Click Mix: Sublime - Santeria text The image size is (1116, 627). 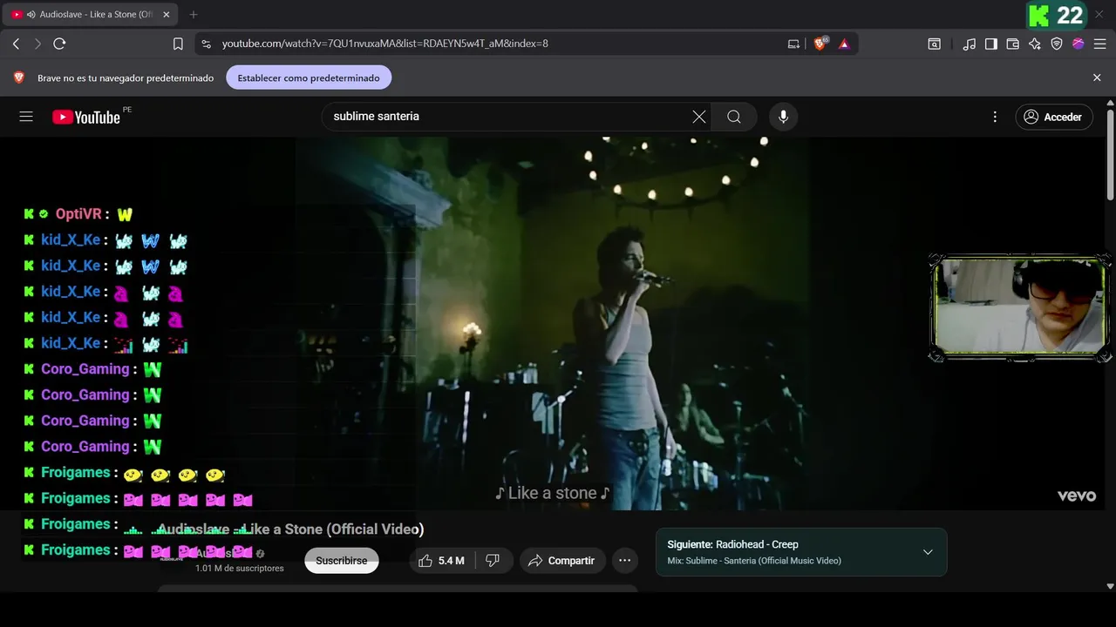tap(754, 561)
